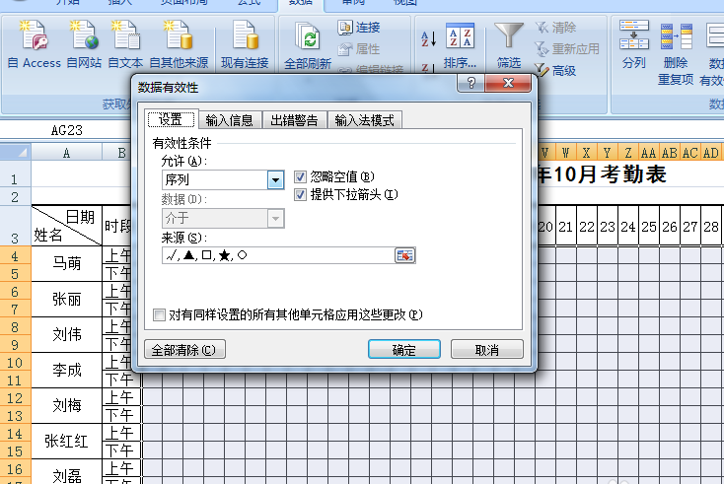Click date cell 21 in header row

tap(565, 226)
